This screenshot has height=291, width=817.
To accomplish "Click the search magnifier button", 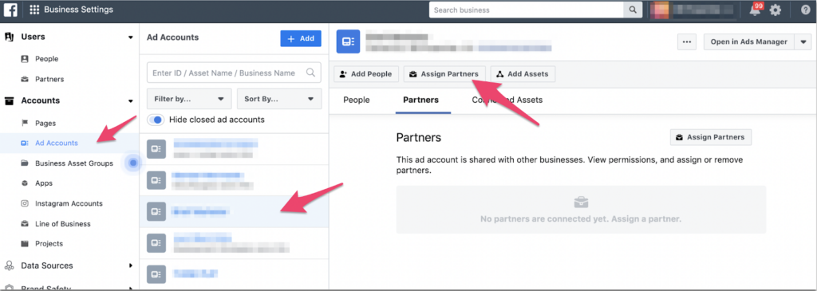I will 633,10.
